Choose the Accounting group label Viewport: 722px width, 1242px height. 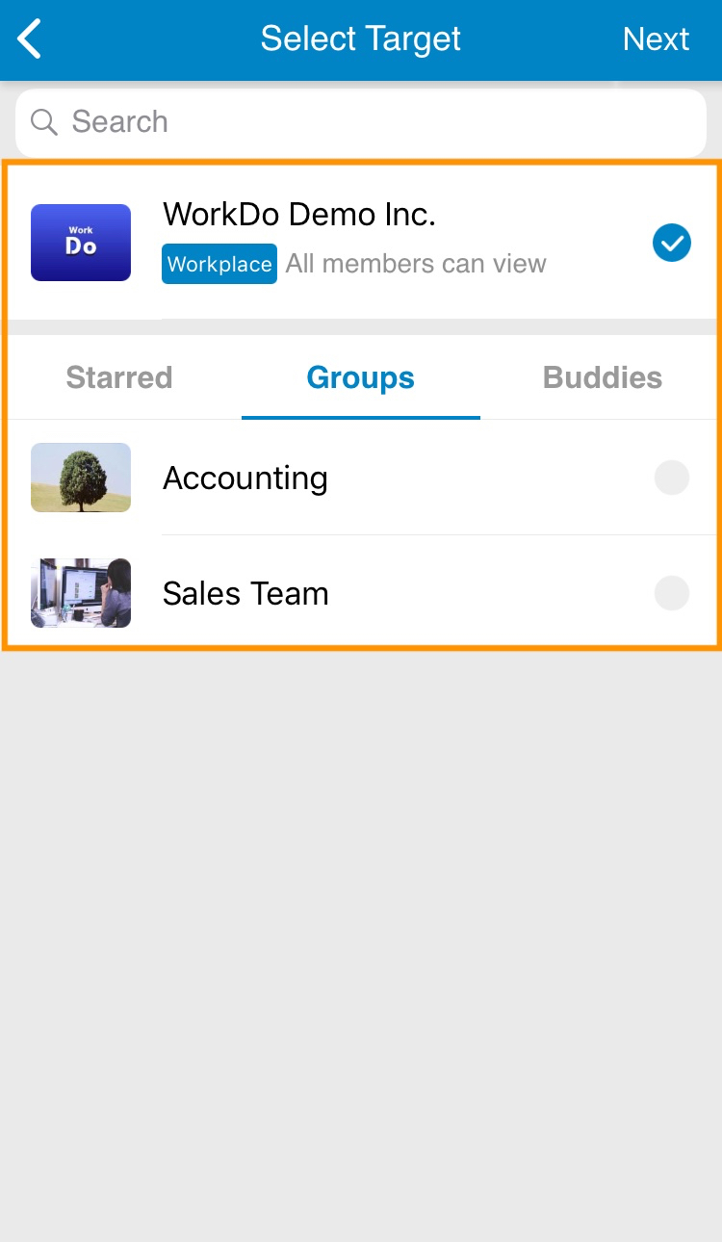[245, 479]
